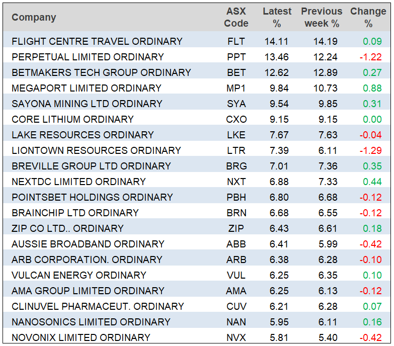Select the Flight Centre Travel Ordinary row
Image resolution: width=394 pixels, height=346 pixels.
pos(97,41)
